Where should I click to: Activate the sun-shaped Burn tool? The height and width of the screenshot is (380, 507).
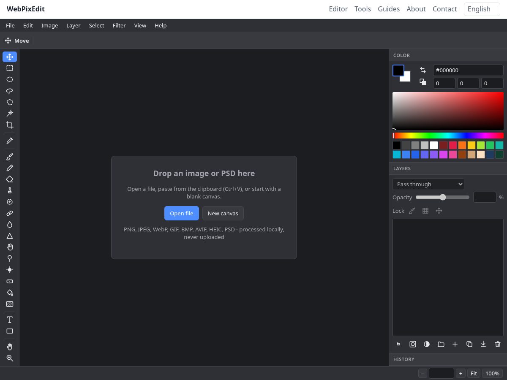point(10,270)
